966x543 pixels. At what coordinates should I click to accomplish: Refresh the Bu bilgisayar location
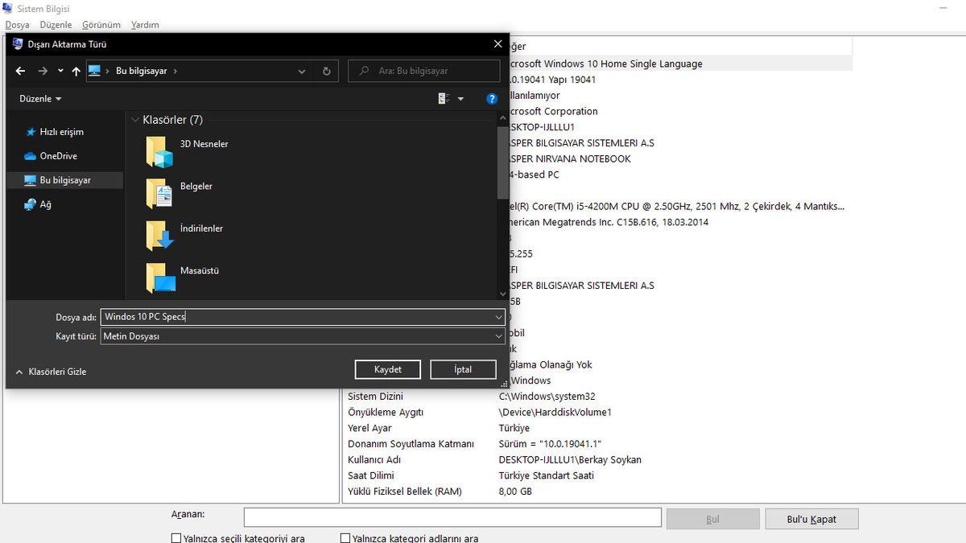pos(326,71)
